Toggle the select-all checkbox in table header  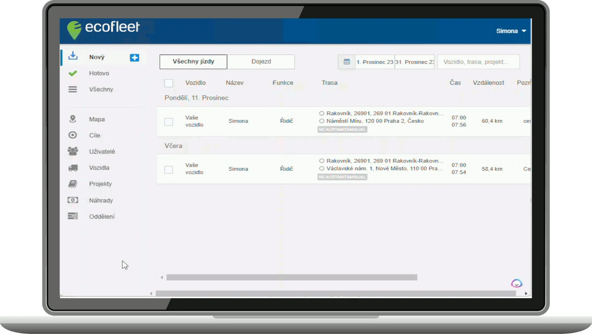(169, 83)
